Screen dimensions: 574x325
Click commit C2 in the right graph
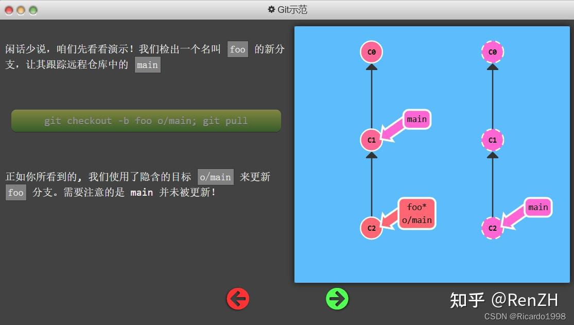pyautogui.click(x=492, y=228)
